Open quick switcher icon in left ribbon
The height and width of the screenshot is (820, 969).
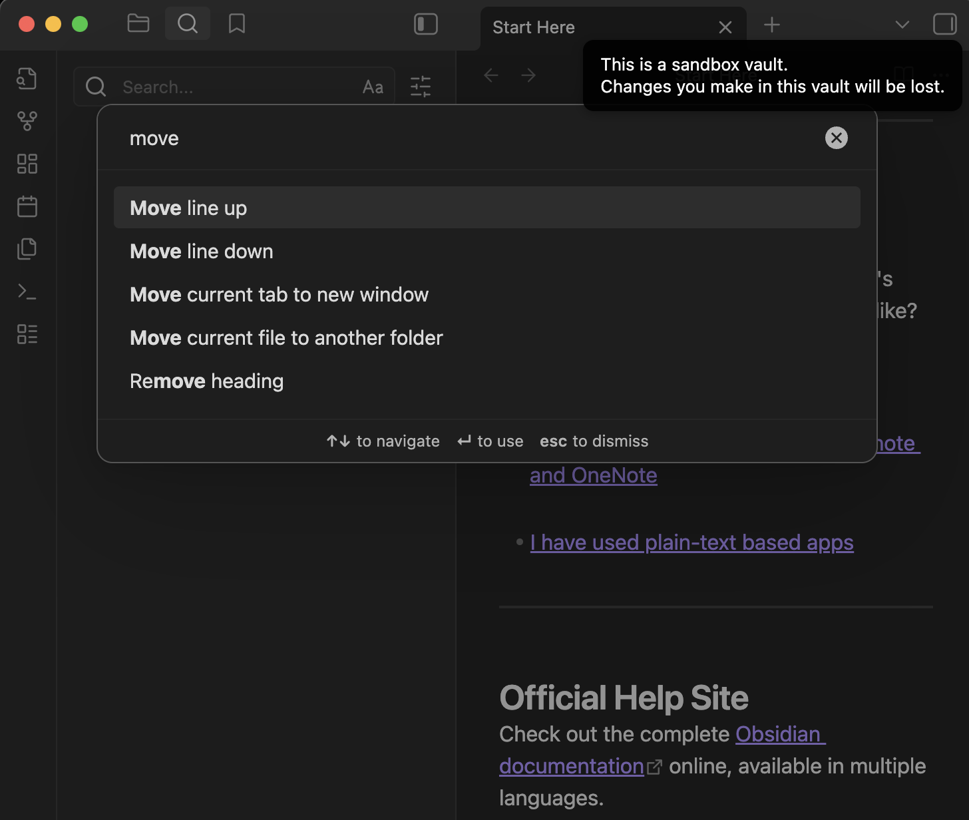[x=27, y=79]
